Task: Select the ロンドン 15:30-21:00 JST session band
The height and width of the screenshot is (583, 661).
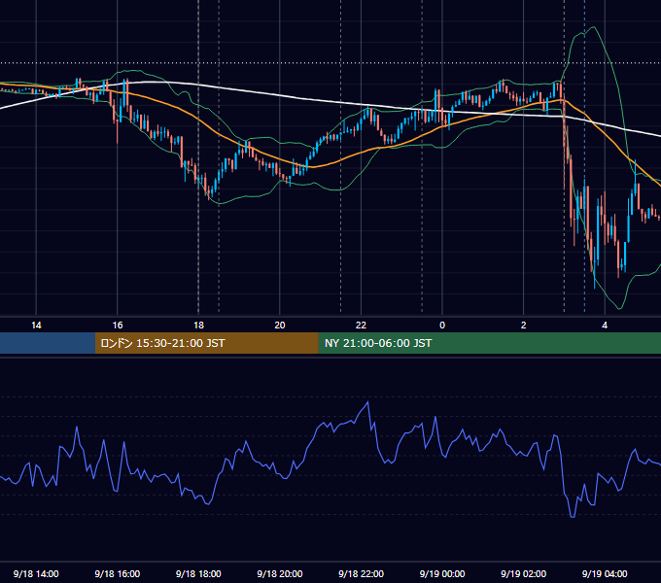Action: [x=206, y=343]
